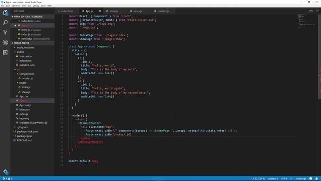Click UTF-8 encoding in status bar

284,179
